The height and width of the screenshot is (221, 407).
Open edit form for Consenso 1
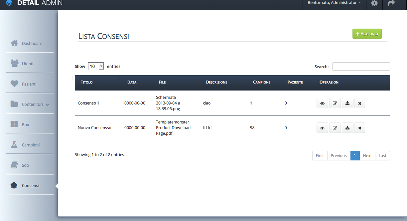coord(335,103)
